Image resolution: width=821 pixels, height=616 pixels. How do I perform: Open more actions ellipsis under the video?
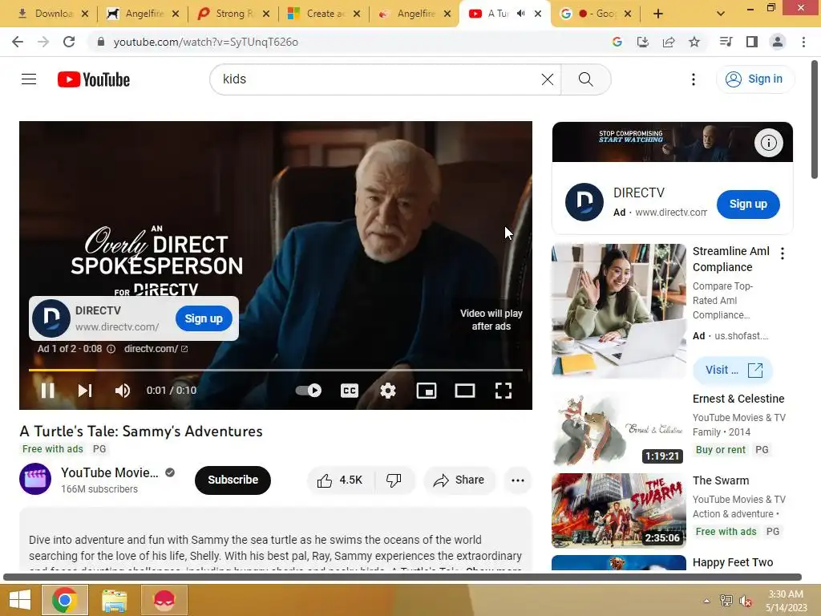517,480
